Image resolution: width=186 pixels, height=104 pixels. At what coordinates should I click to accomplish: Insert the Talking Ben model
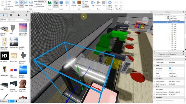point(5,71)
